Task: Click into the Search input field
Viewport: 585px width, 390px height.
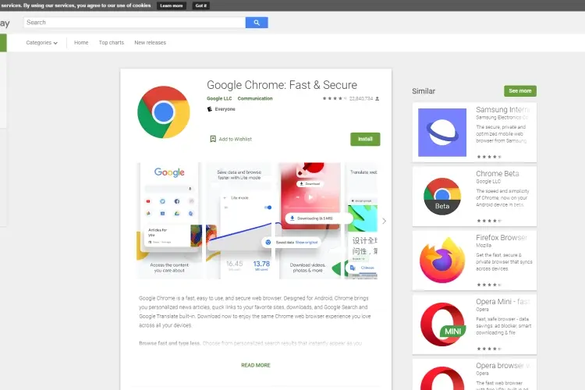Action: pos(134,23)
